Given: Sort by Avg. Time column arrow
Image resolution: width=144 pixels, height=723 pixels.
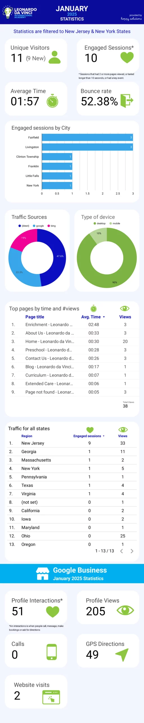Looking at the screenshot, I should click(104, 317).
